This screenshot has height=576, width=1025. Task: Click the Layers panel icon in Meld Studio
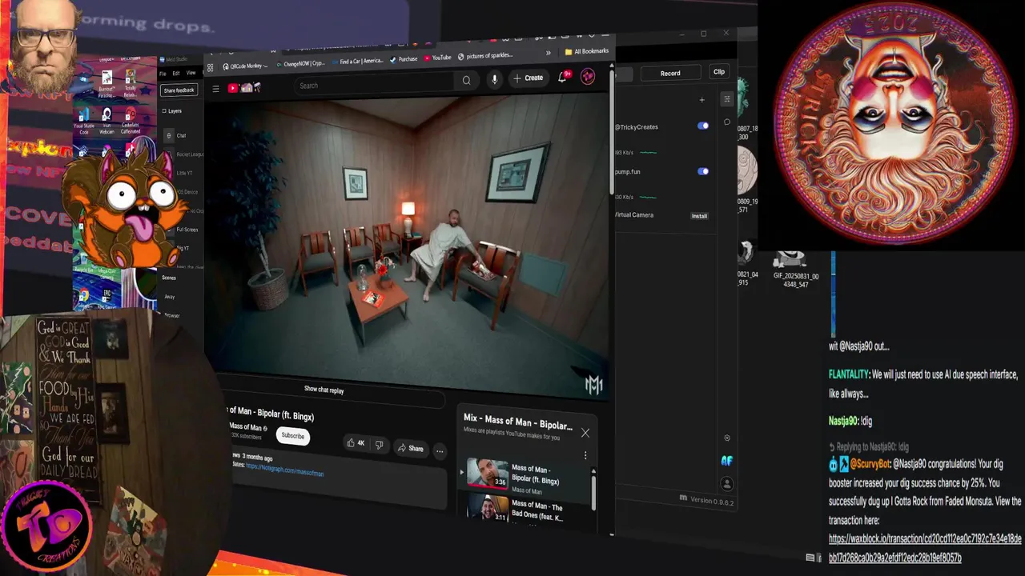pyautogui.click(x=164, y=111)
